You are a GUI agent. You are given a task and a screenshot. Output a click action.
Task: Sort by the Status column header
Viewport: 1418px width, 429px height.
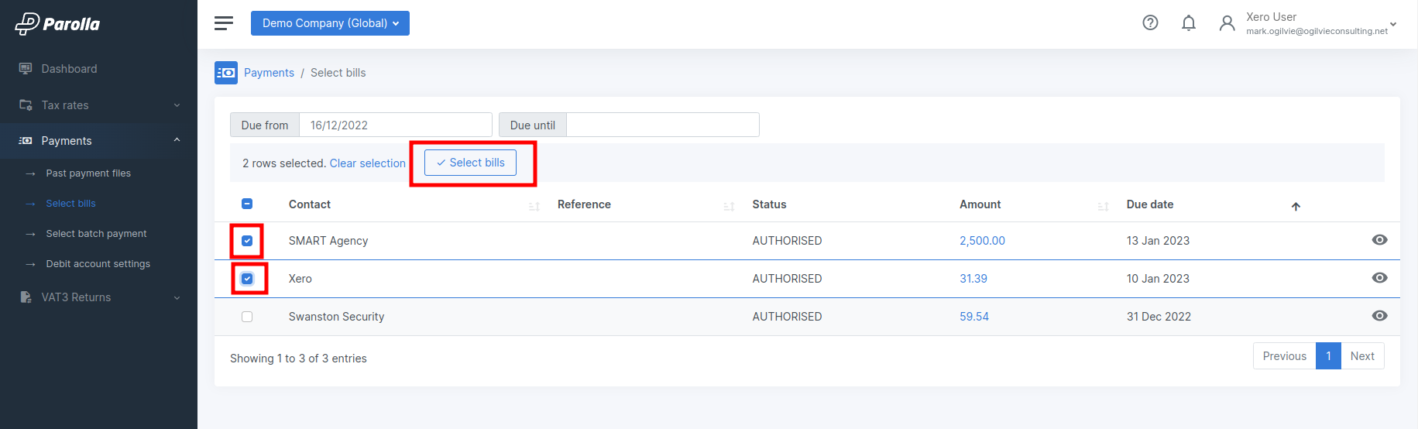769,204
